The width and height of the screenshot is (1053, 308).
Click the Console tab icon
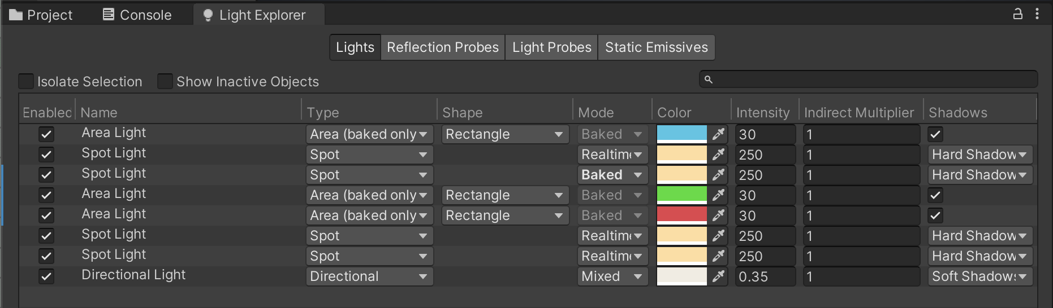point(108,15)
